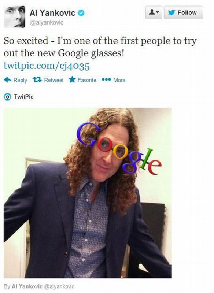Click the Reply text label
214x293 pixels.
21,80
